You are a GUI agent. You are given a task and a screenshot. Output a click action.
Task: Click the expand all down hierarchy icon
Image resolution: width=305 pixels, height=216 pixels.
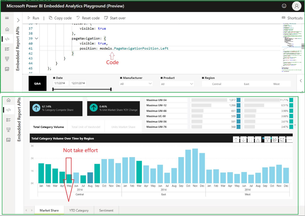pyautogui.click(x=258, y=140)
